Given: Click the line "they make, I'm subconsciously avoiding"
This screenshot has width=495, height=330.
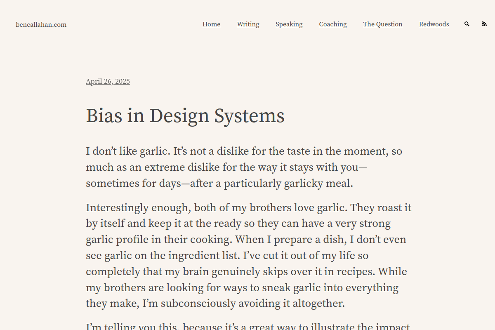Looking at the screenshot, I should 215,304.
